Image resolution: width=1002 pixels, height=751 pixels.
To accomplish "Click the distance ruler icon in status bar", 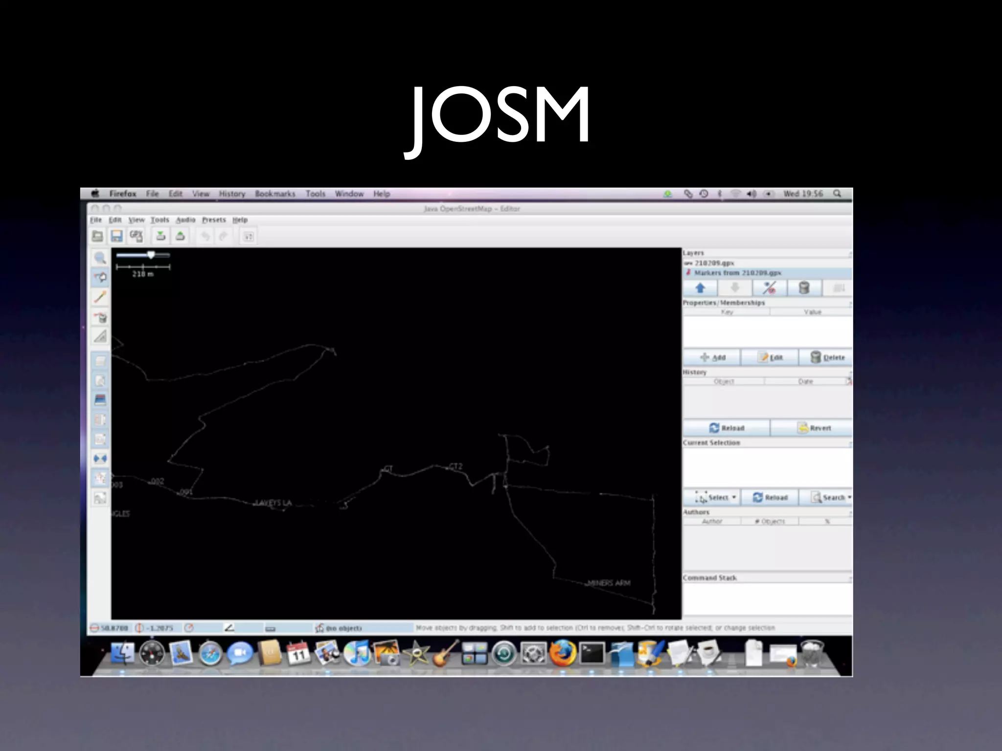I will tap(270, 628).
